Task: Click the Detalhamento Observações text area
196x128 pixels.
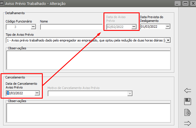Action: pos(88,60)
